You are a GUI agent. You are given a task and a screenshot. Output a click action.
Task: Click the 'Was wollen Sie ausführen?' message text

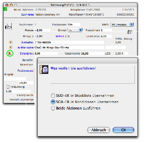[73, 68]
